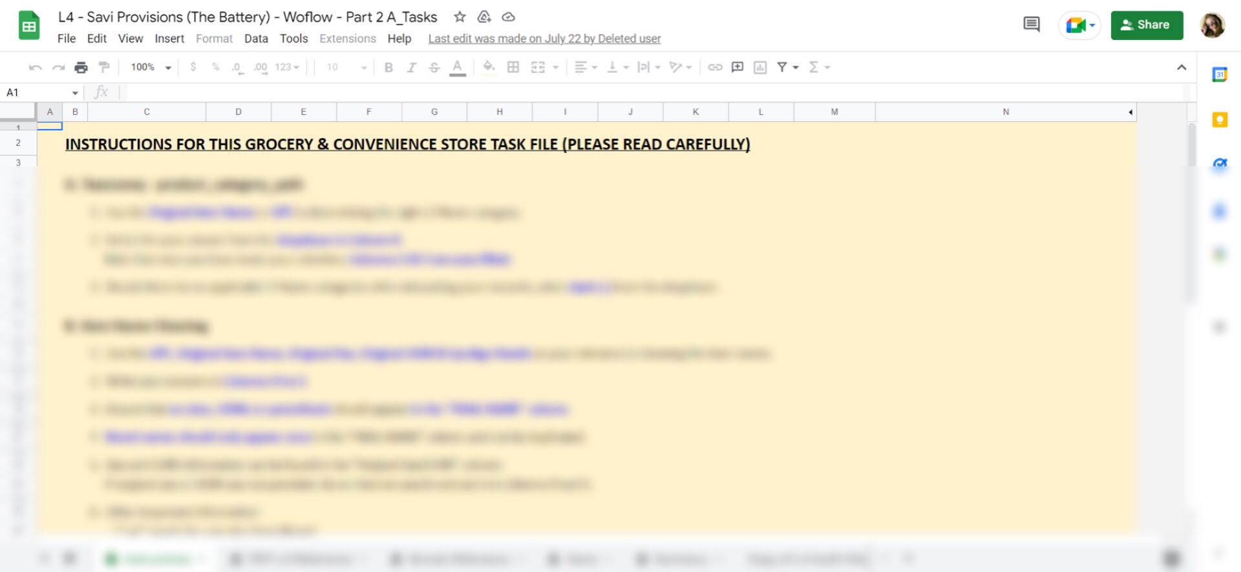Image resolution: width=1241 pixels, height=572 pixels.
Task: Insert a comment from toolbar
Action: [x=737, y=67]
